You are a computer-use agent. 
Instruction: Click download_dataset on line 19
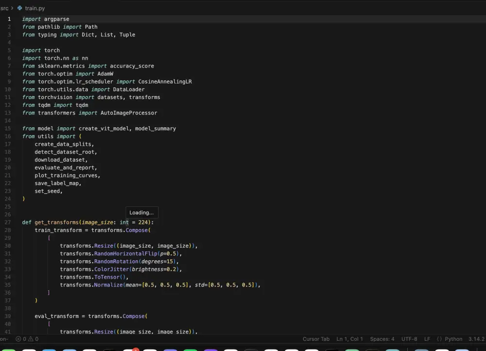tap(60, 160)
